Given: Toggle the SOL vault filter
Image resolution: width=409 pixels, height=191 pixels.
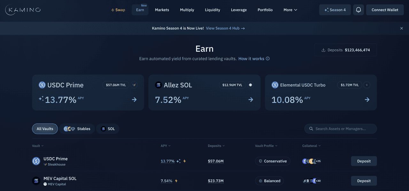Looking at the screenshot, I should click(108, 129).
